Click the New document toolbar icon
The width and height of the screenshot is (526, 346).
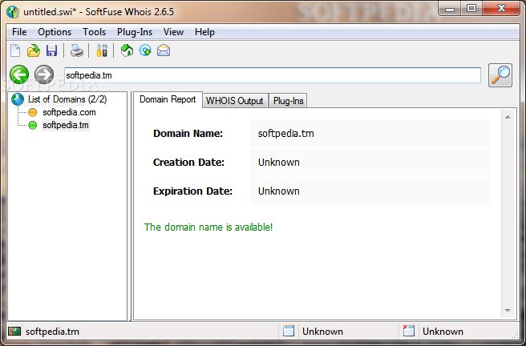[15, 51]
